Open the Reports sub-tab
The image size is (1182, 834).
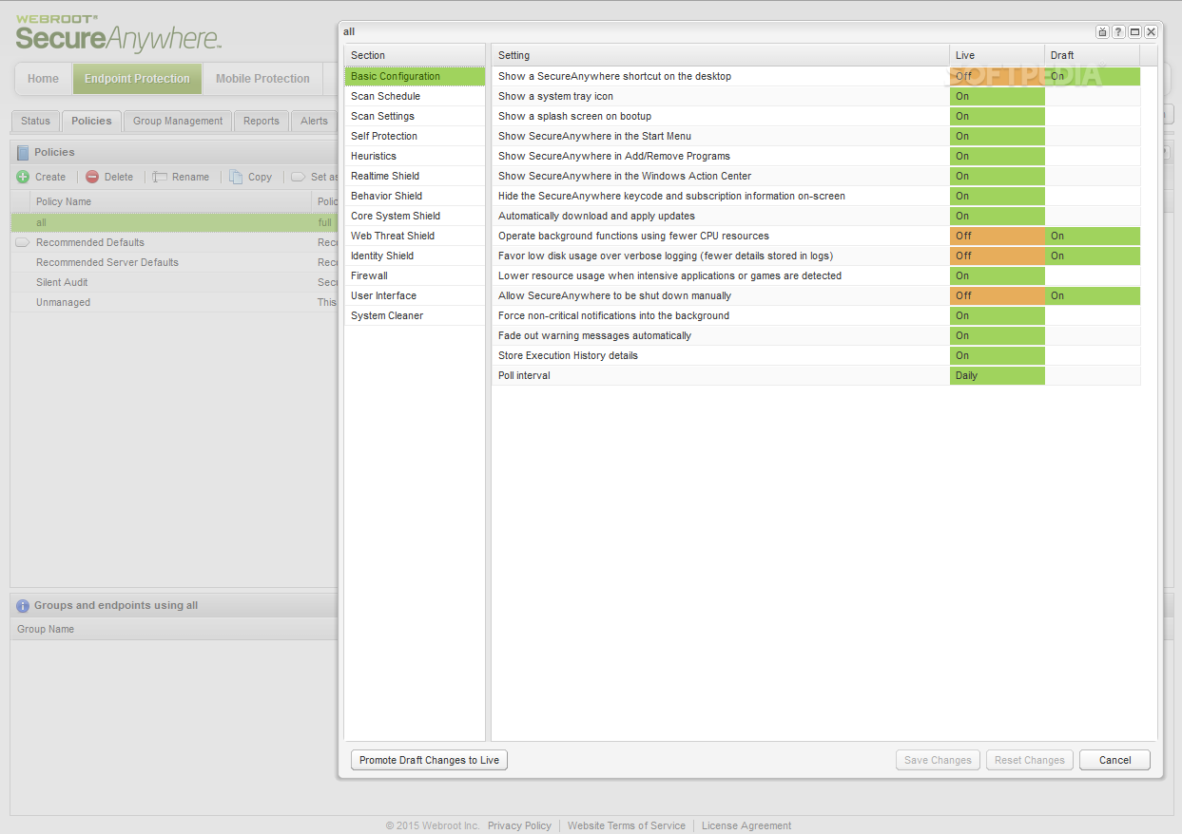click(261, 121)
